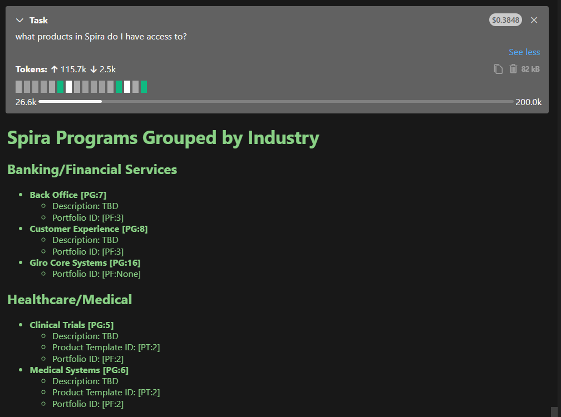Select the first white timeline block
Image resolution: width=561 pixels, height=417 pixels.
tap(68, 87)
